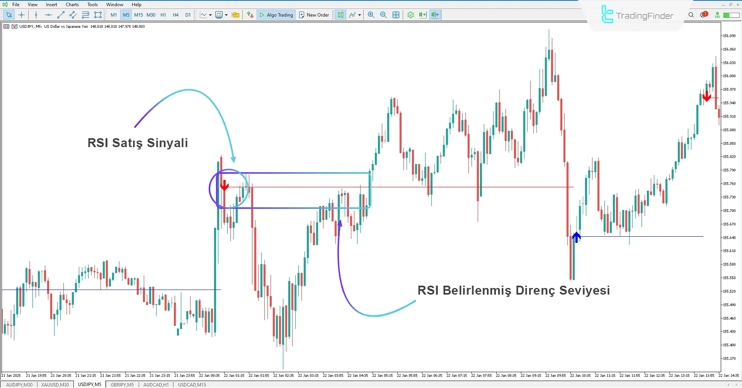Select the Fibonacci levels tool icon

(x=85, y=15)
